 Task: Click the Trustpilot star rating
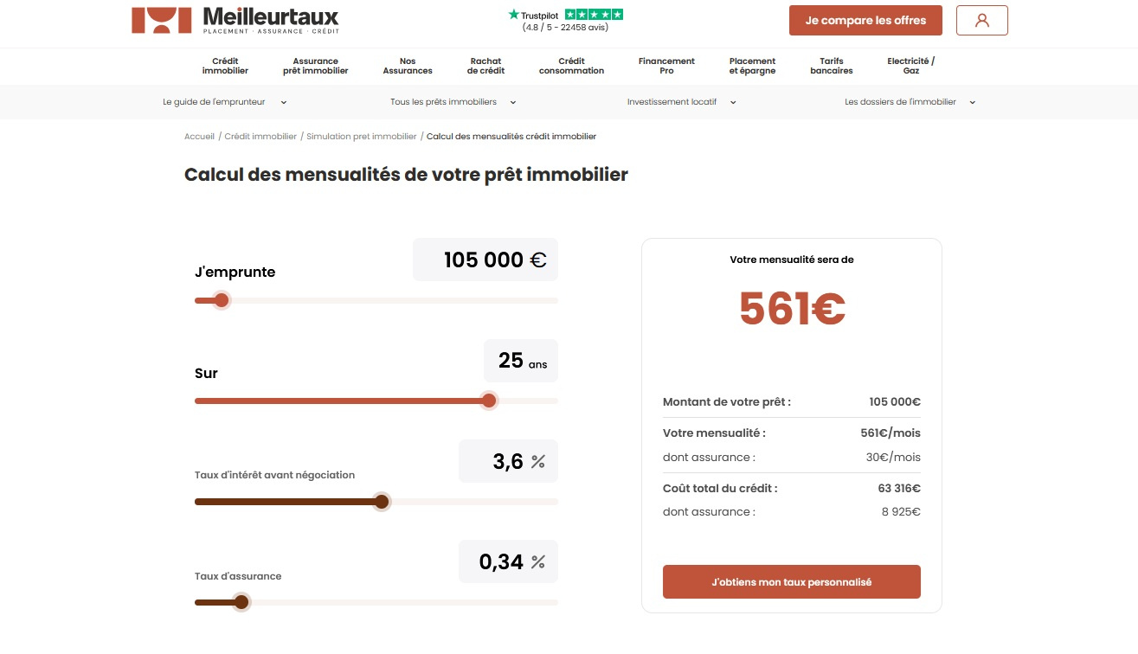click(x=593, y=15)
